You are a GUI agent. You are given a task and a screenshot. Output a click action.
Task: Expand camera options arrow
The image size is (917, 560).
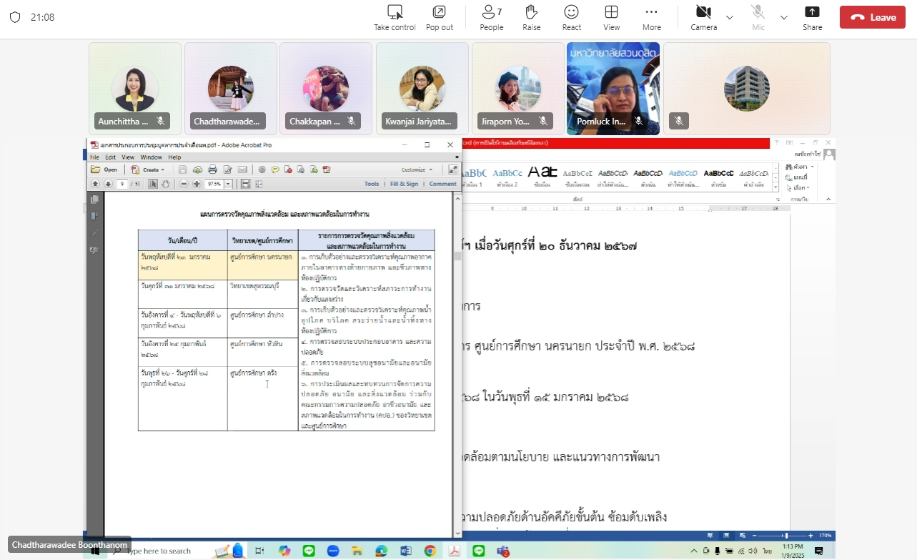(x=730, y=17)
